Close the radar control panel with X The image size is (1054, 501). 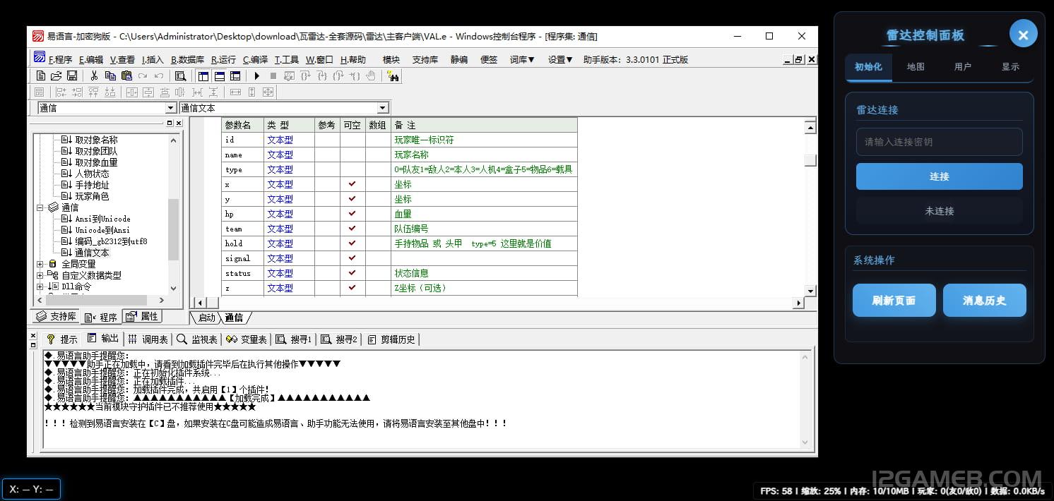[1023, 33]
